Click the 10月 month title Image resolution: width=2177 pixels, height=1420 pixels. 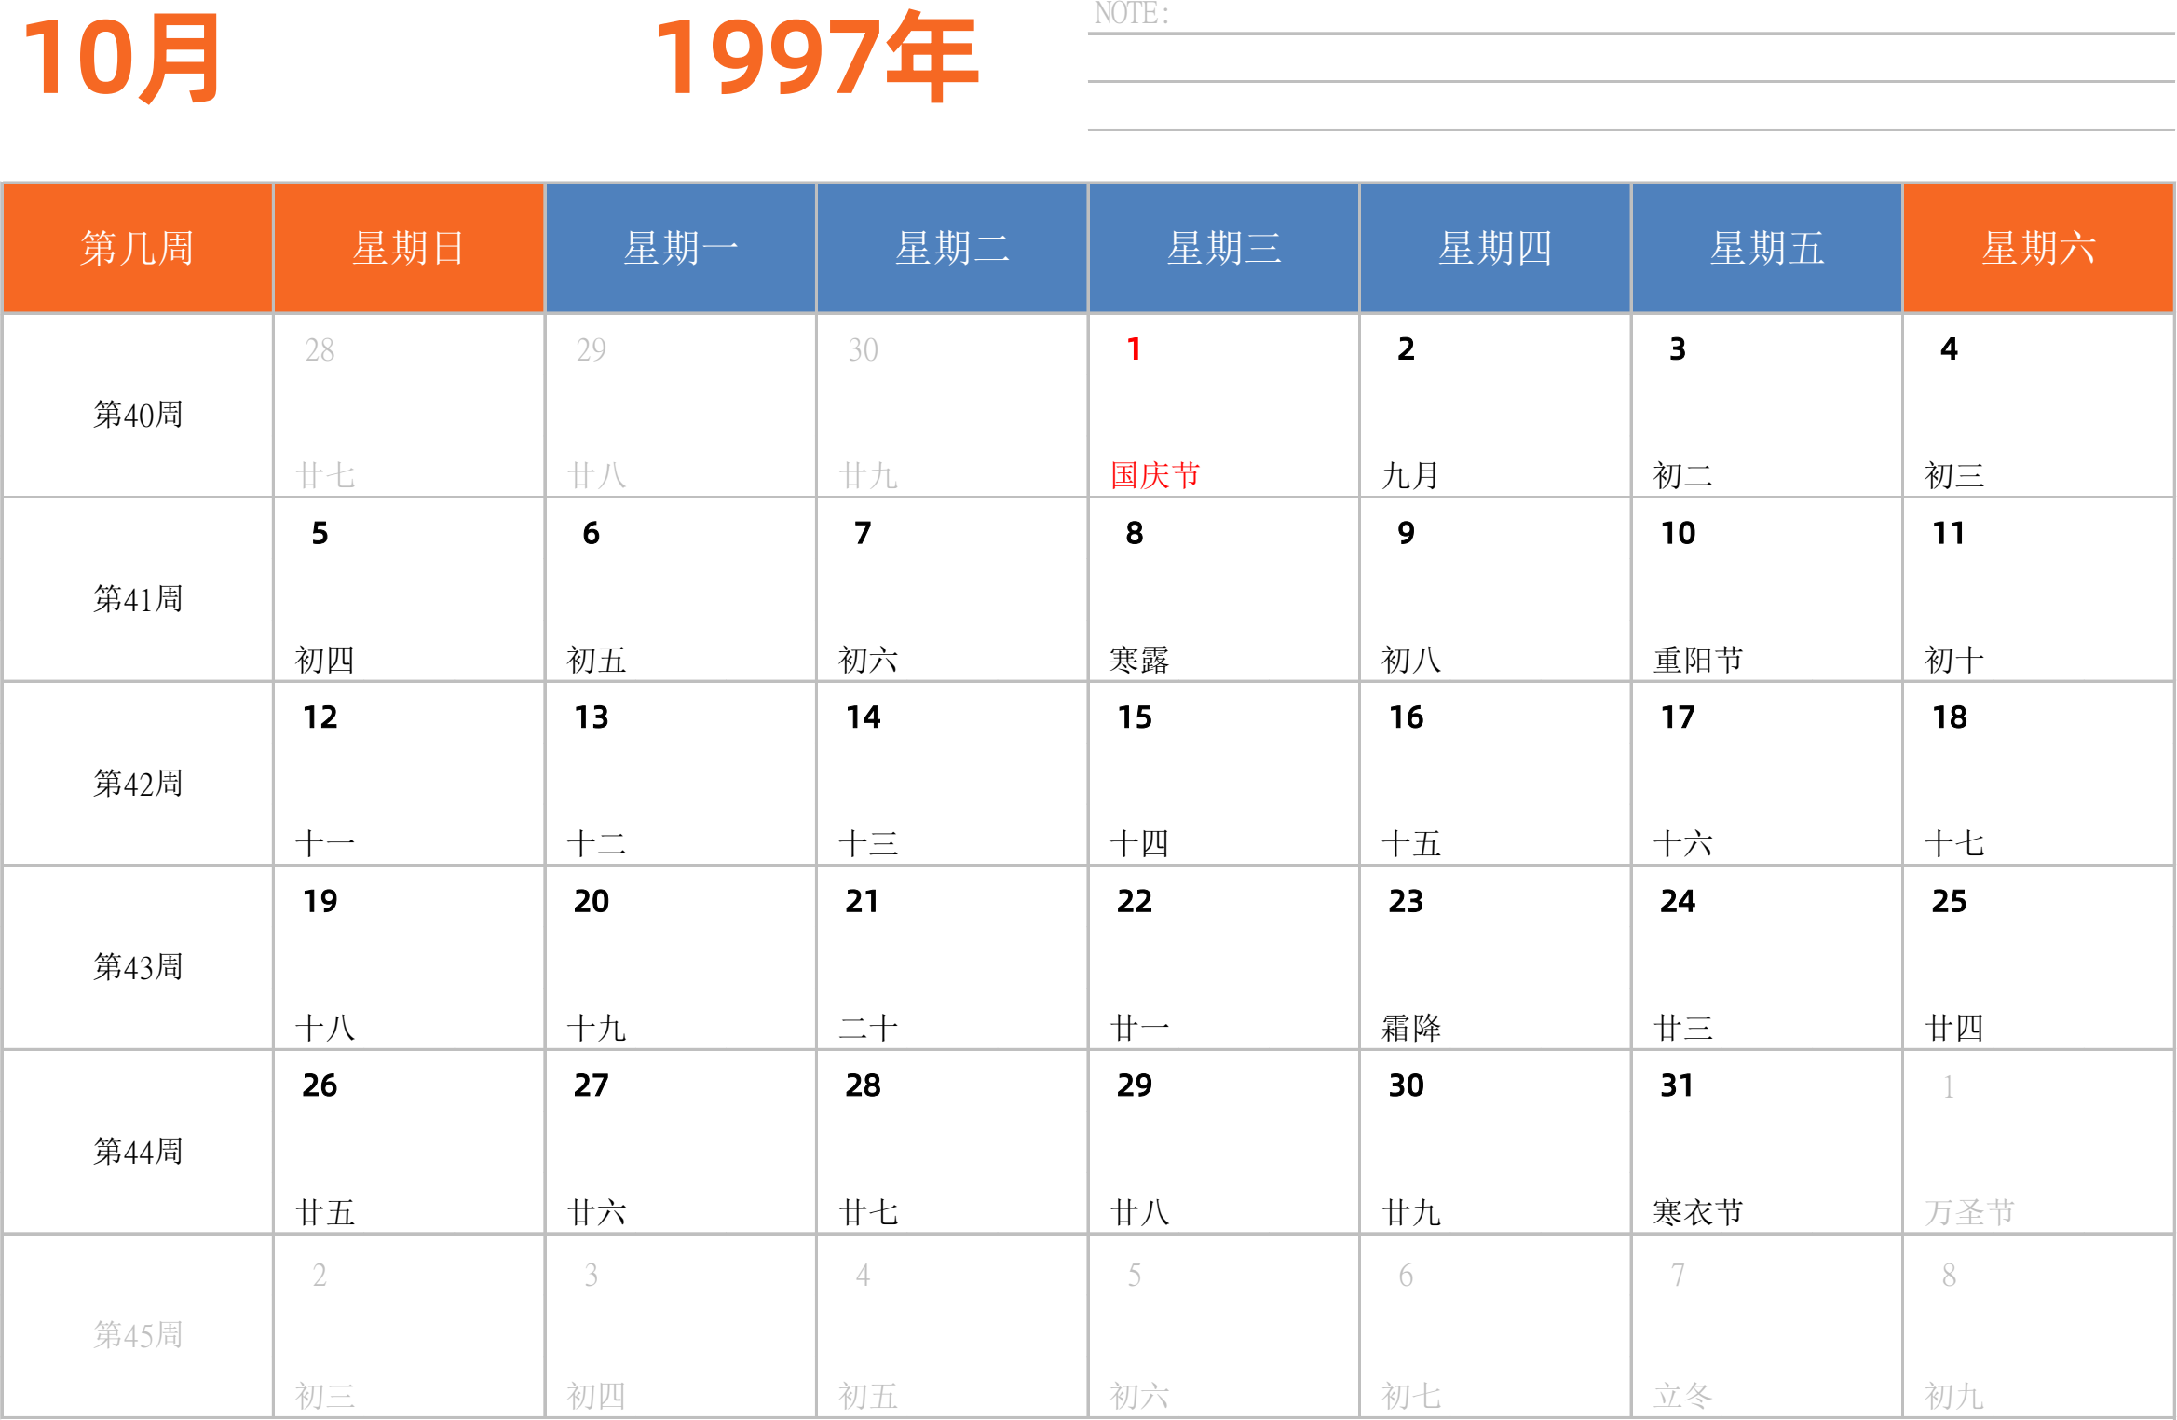pos(121,58)
